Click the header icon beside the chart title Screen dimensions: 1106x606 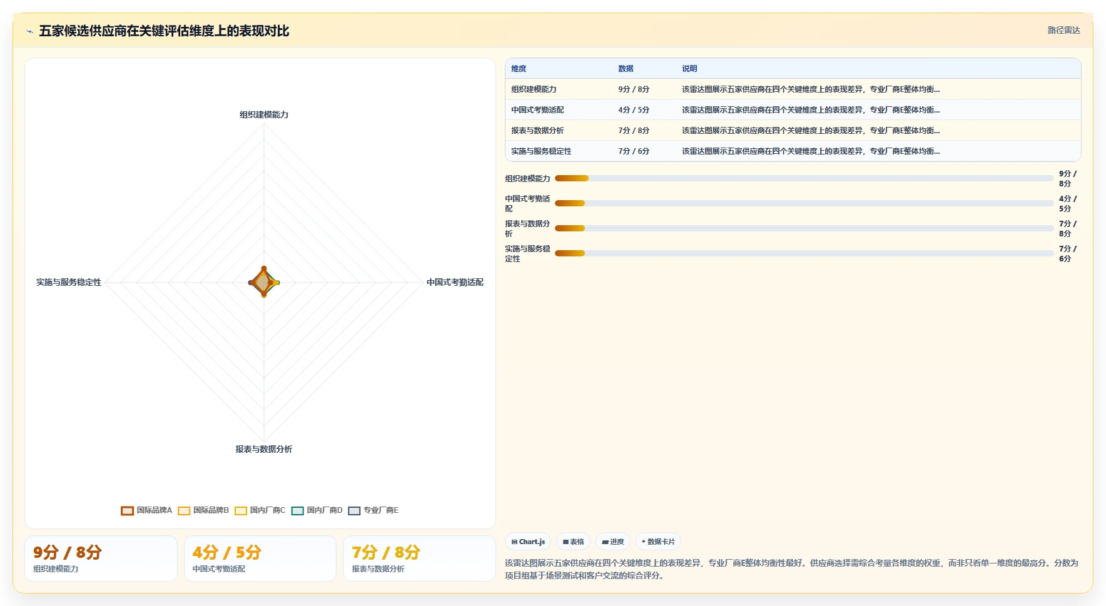[x=29, y=31]
